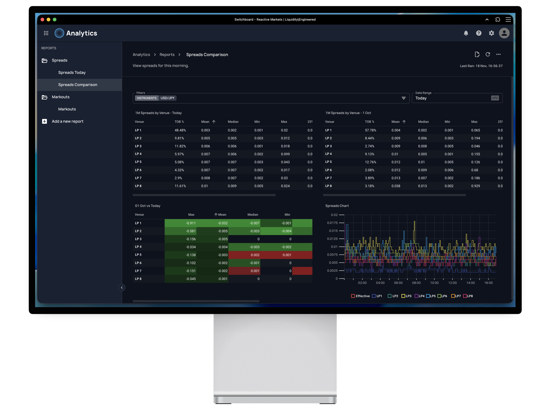Open the help question mark icon
The height and width of the screenshot is (414, 552).
478,33
